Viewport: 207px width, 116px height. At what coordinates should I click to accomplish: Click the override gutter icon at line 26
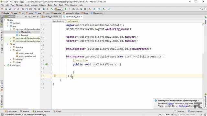tap(47, 64)
